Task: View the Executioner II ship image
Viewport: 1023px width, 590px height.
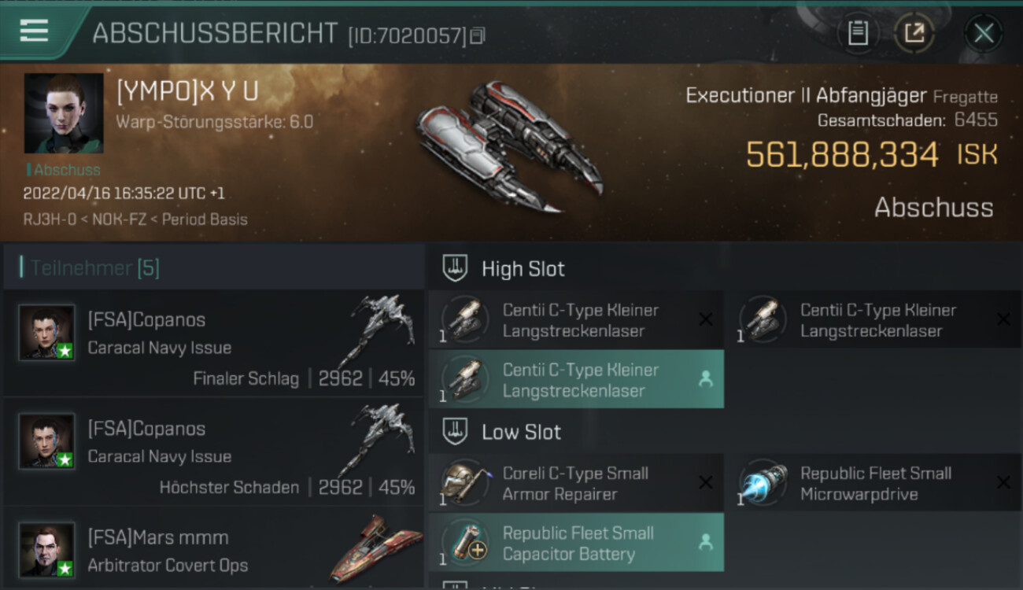Action: point(510,146)
